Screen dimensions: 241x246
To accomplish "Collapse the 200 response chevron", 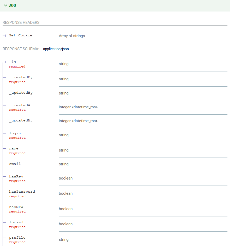I will coord(5,5).
